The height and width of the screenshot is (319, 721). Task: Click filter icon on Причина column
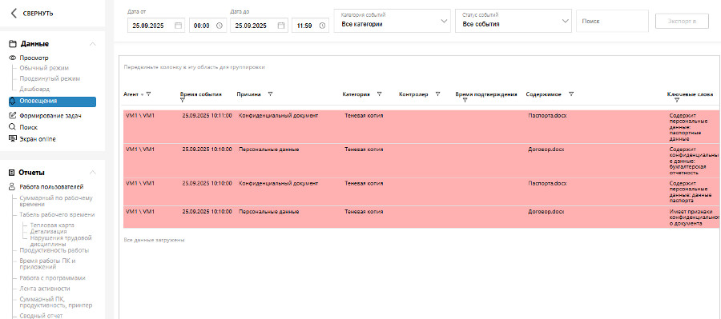(270, 94)
